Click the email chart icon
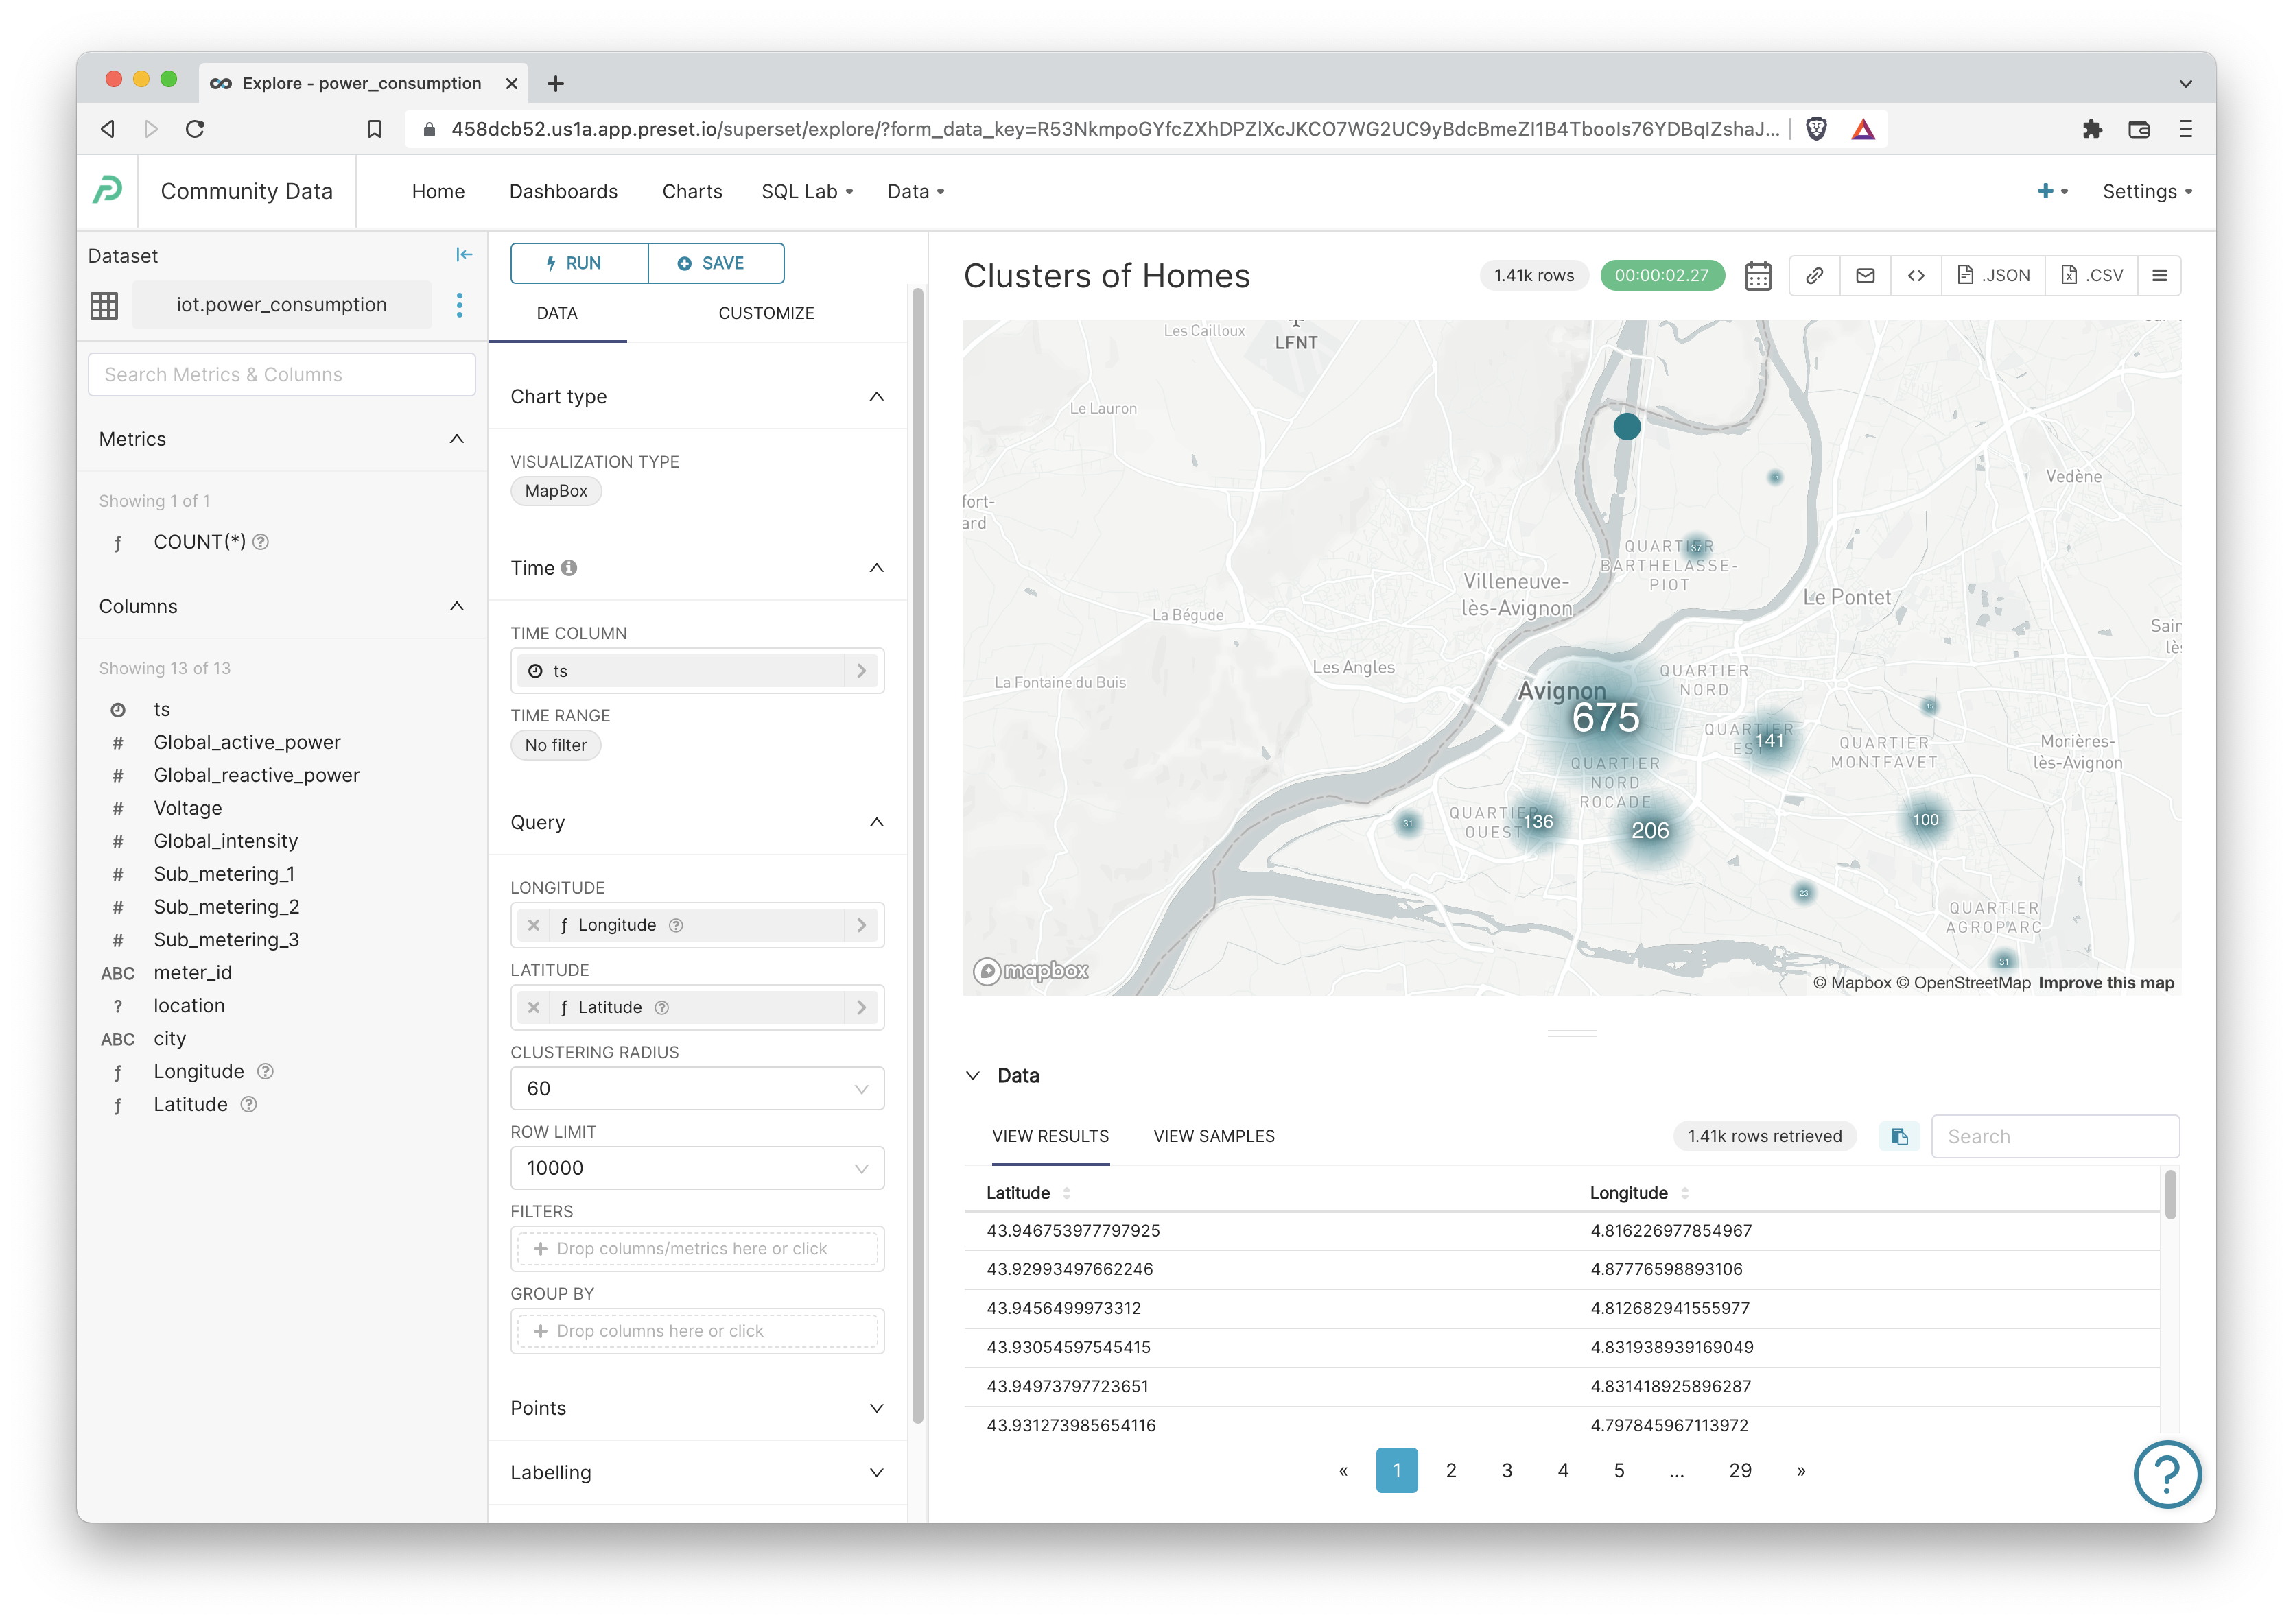The height and width of the screenshot is (1624, 2293). pyautogui.click(x=1866, y=275)
